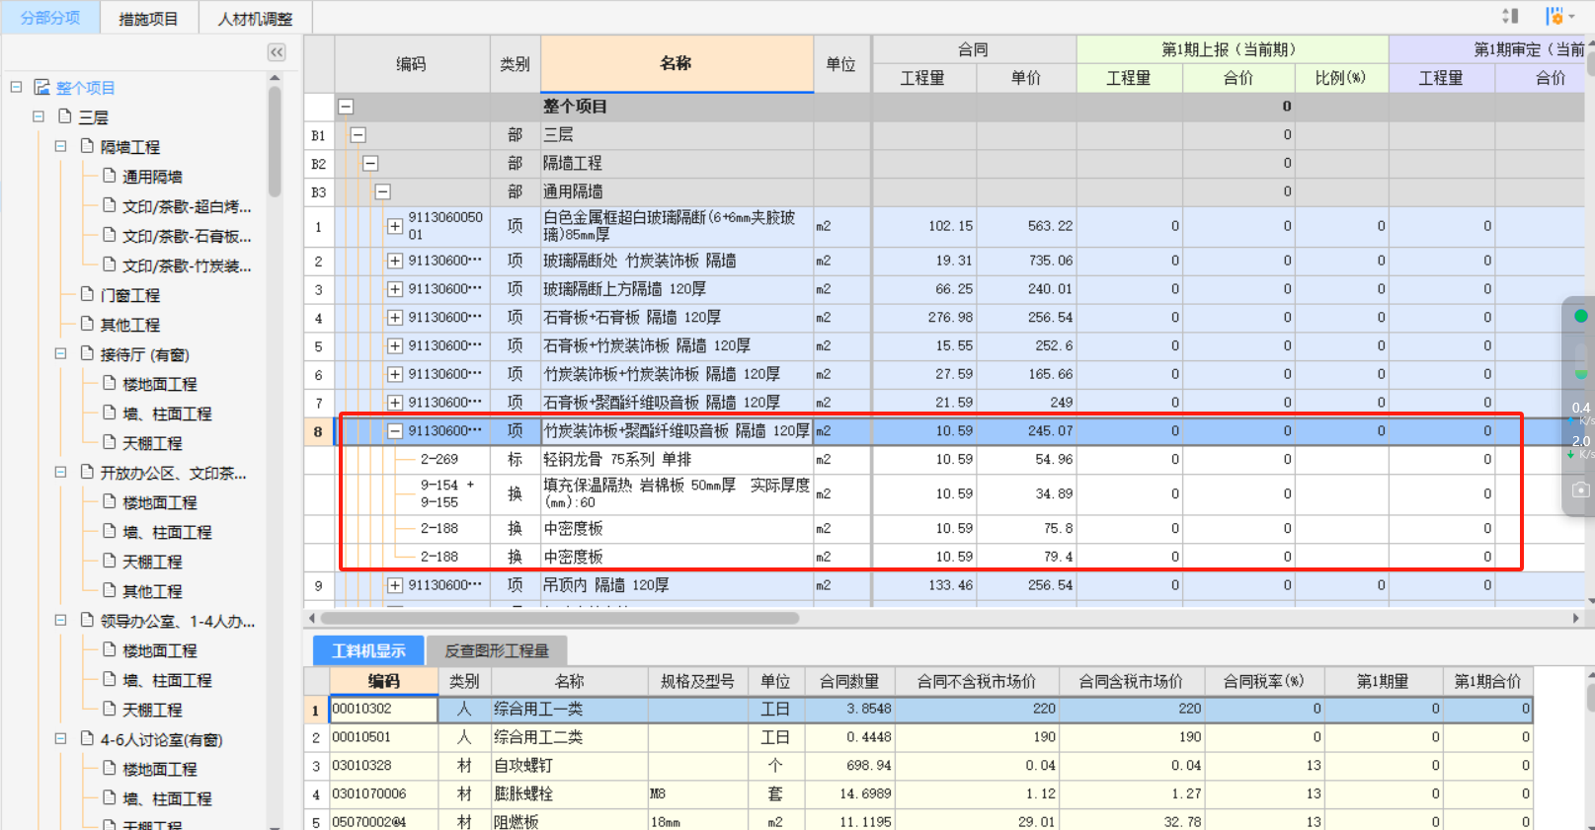Select material row 综合用工二类
The height and width of the screenshot is (830, 1595).
[918, 737]
